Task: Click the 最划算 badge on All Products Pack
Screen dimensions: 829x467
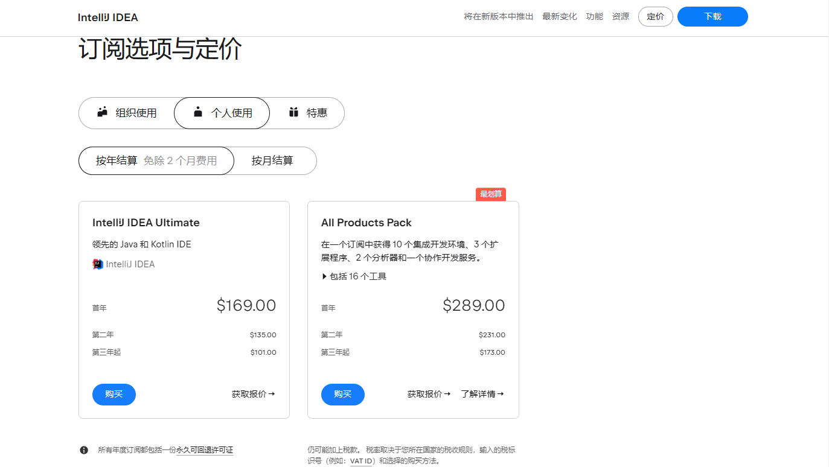Action: click(491, 194)
